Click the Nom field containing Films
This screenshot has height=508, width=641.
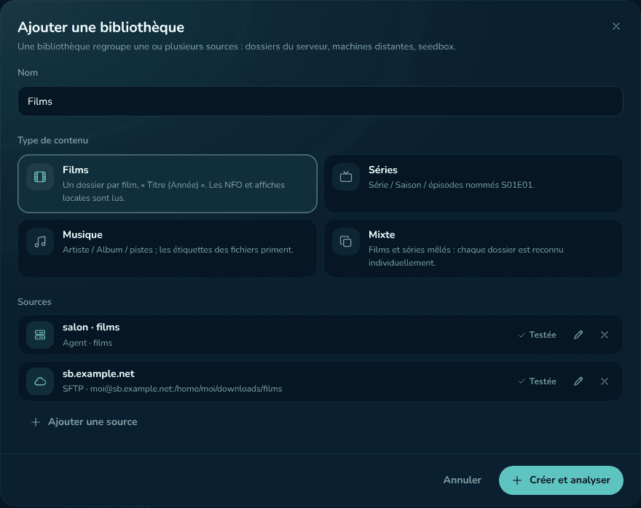[320, 101]
